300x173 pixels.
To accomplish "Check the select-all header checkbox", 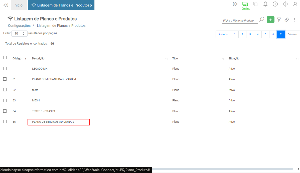I will point(5,58).
